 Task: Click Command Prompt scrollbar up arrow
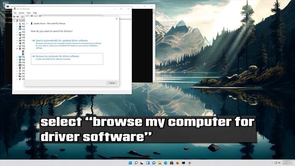tap(154, 10)
